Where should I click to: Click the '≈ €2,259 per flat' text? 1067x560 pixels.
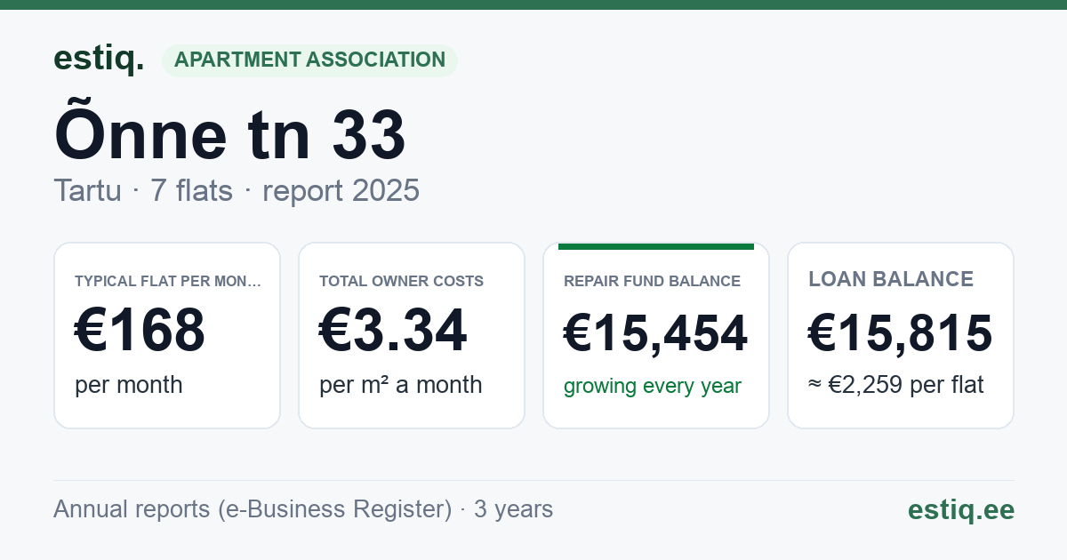896,386
